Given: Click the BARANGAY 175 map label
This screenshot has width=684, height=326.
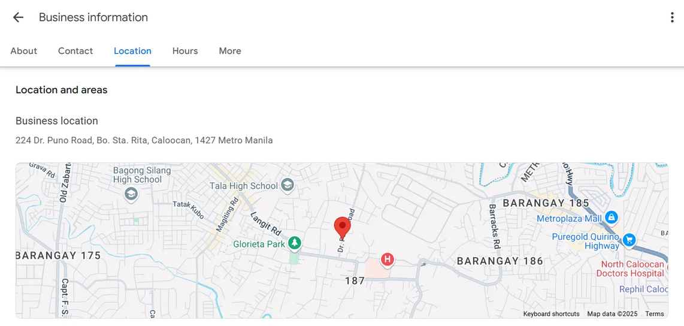Looking at the screenshot, I should click(59, 256).
